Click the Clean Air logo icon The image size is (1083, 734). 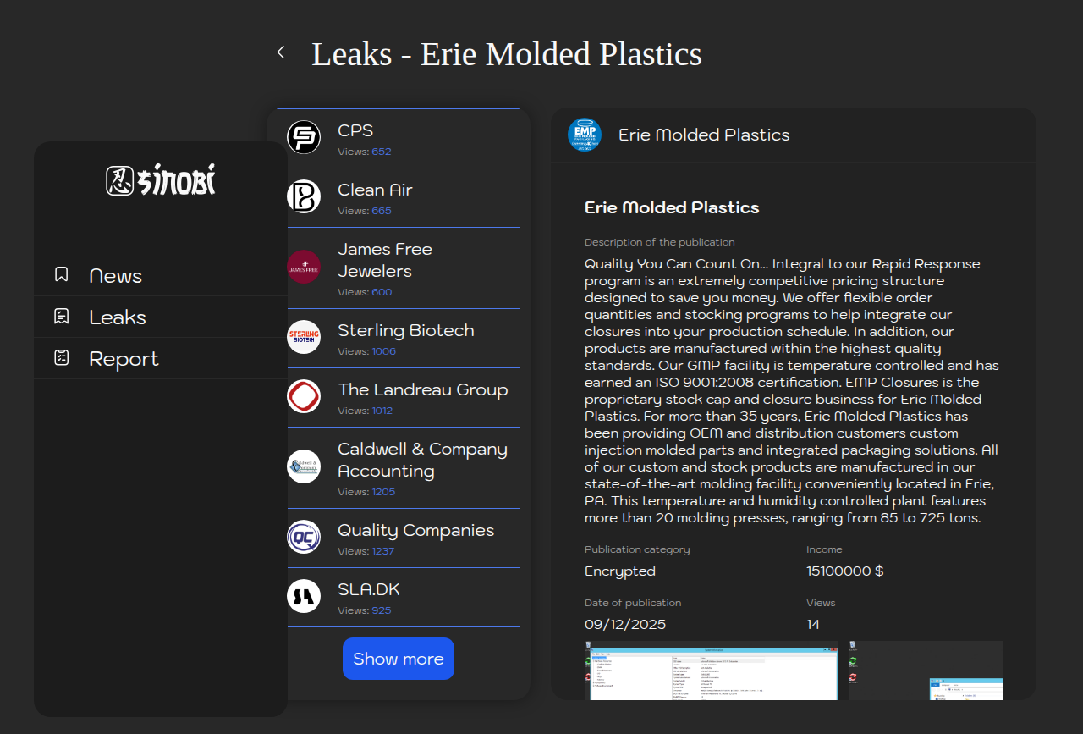(x=304, y=196)
